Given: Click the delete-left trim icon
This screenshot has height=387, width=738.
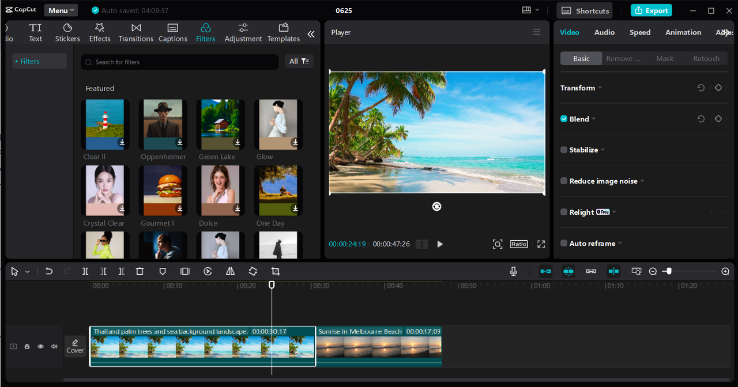Looking at the screenshot, I should [103, 271].
